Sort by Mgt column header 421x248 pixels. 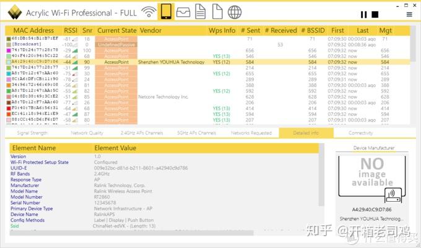coord(386,30)
